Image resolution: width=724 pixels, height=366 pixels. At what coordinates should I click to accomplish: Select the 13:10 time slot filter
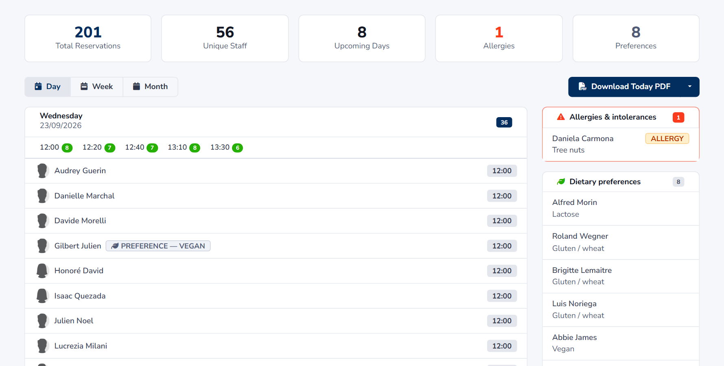[x=184, y=147]
